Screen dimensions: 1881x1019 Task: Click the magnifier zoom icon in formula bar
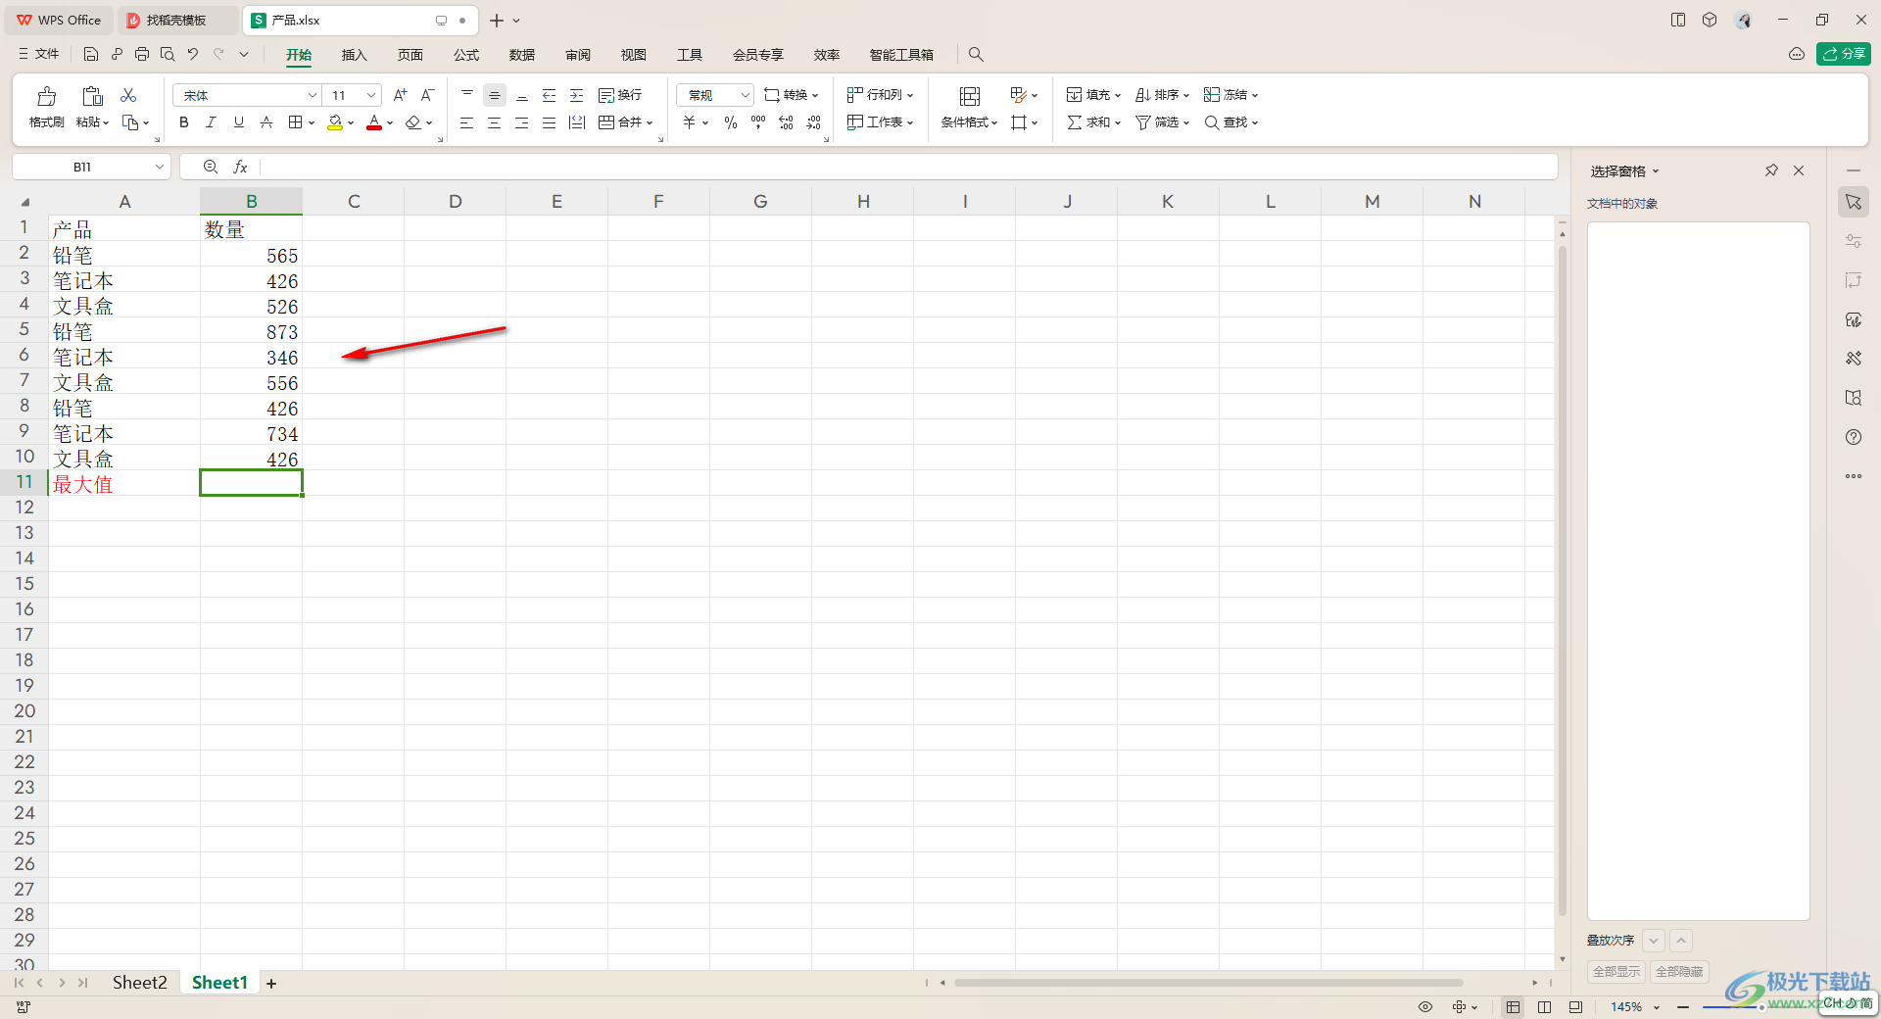[211, 167]
